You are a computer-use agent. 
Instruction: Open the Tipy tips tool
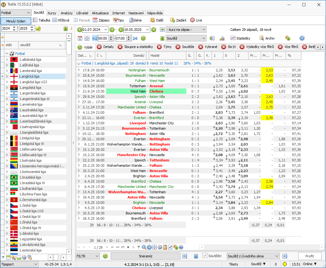(118, 20)
